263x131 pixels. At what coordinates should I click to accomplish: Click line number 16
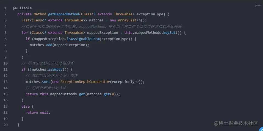[5, 100]
